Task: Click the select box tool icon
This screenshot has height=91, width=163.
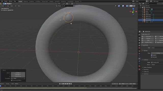Action: pos(4,4)
